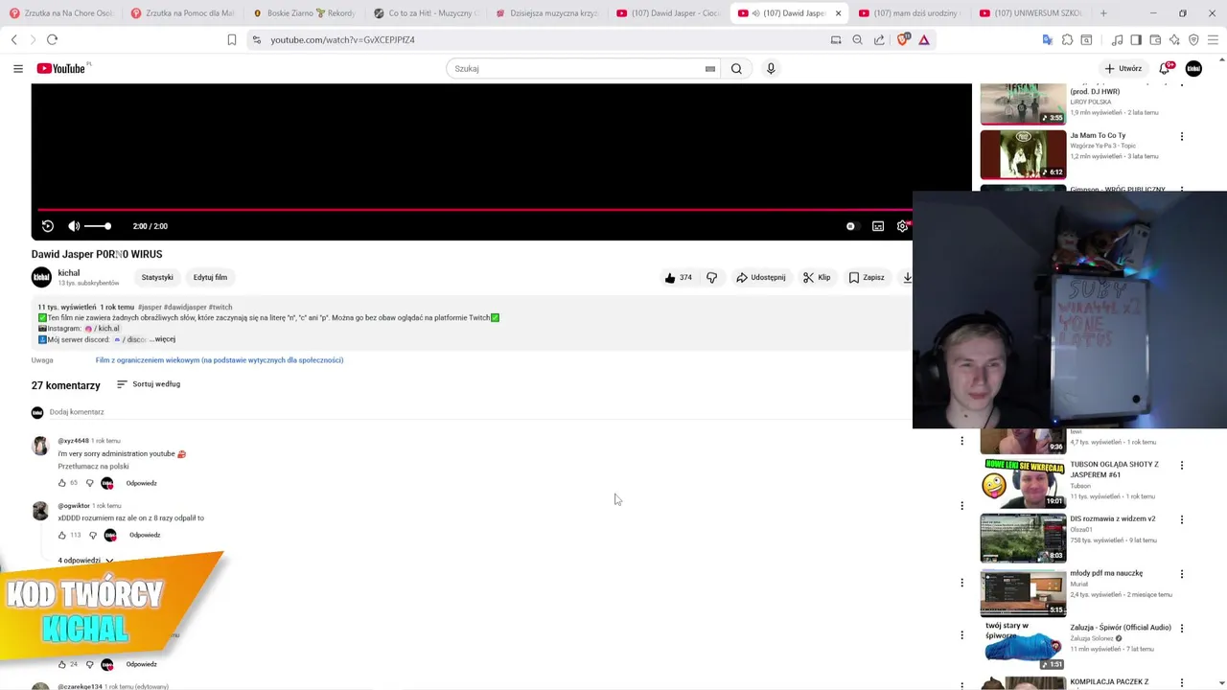Translate comment with Przetłumacz na polski
Viewport: 1227px width, 690px height.
[x=93, y=467]
